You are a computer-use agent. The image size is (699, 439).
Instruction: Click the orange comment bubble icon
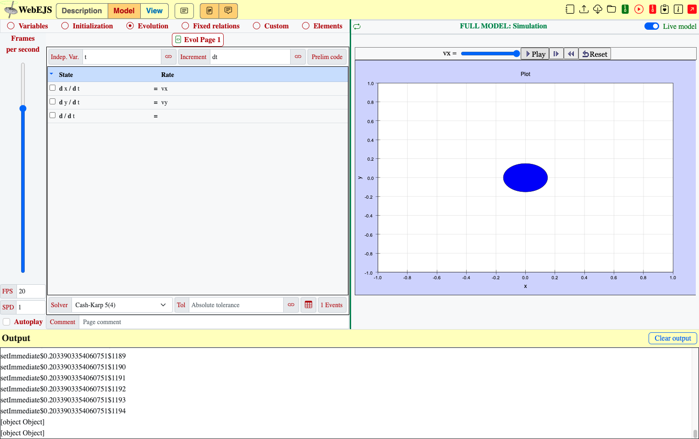pyautogui.click(x=228, y=11)
